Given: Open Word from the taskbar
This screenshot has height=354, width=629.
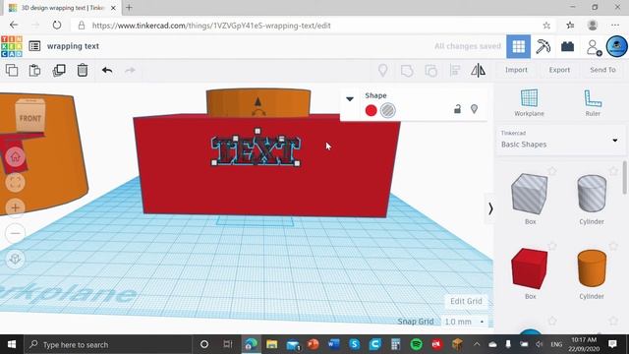Looking at the screenshot, I should coord(333,344).
